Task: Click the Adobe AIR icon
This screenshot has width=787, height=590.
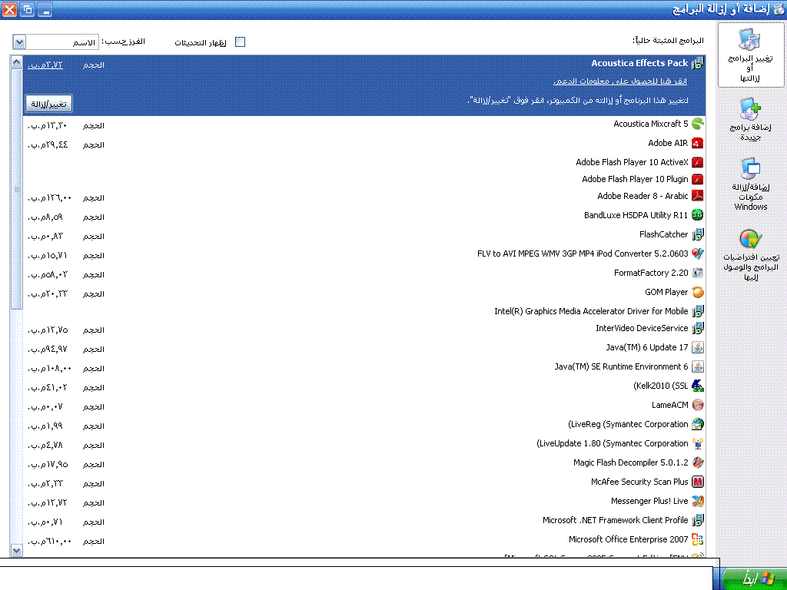Action: click(x=698, y=144)
